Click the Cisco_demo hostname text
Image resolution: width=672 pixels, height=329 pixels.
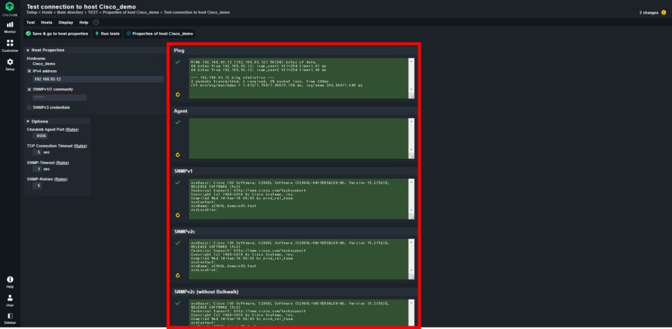point(44,64)
